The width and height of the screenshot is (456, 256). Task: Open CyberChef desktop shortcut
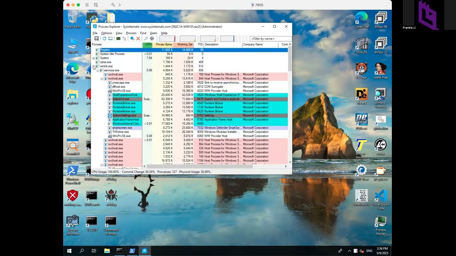coord(361,20)
